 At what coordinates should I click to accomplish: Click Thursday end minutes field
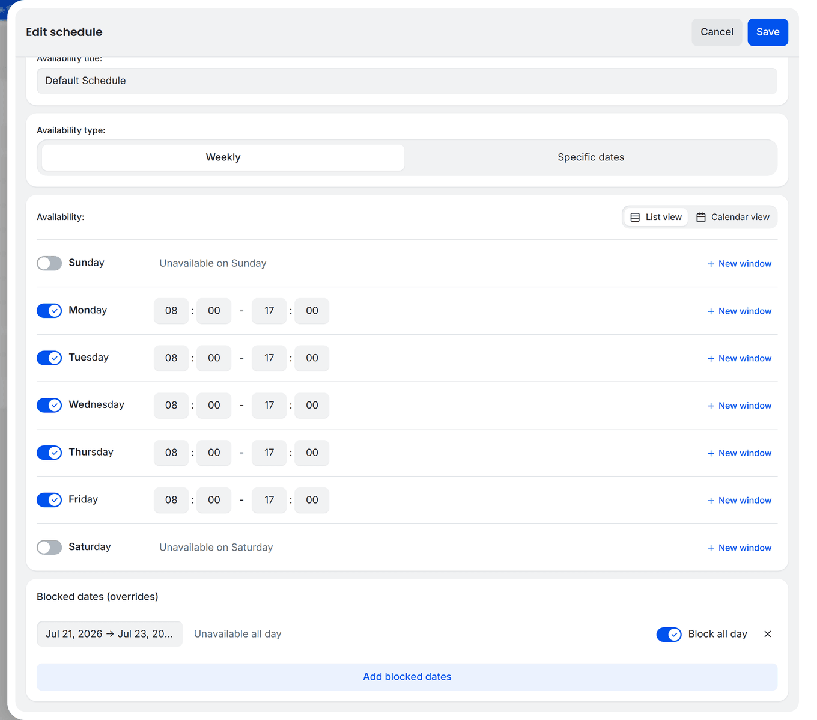[x=312, y=453]
